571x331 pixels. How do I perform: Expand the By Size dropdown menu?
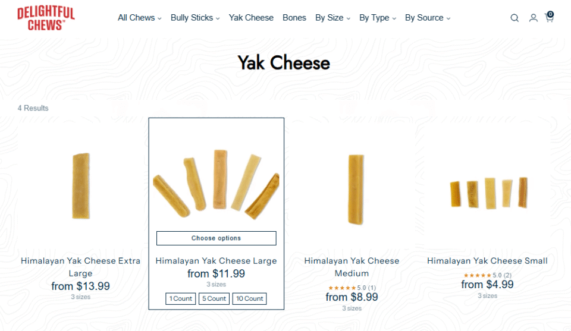332,18
